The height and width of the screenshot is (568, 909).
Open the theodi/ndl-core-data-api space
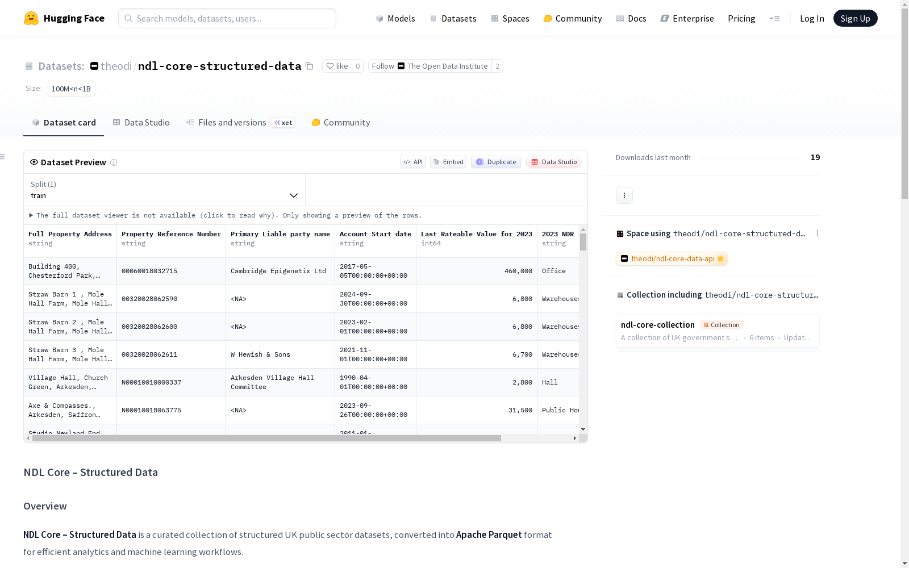point(672,258)
